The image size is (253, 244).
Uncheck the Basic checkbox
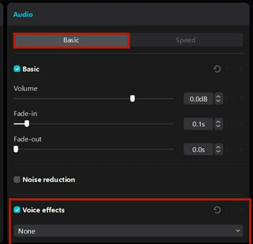pyautogui.click(x=17, y=69)
